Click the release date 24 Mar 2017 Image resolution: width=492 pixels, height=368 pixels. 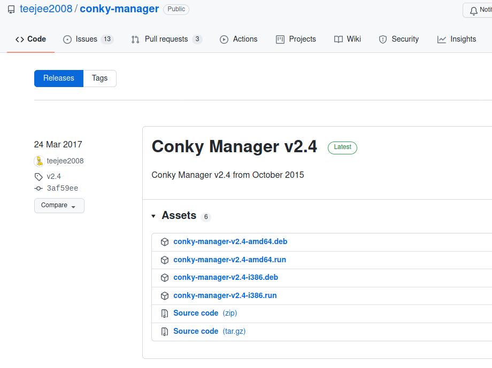[58, 145]
